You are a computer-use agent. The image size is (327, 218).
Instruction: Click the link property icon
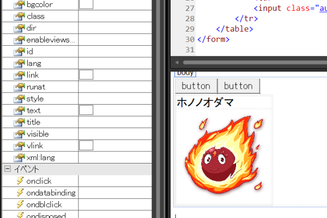(x=19, y=75)
